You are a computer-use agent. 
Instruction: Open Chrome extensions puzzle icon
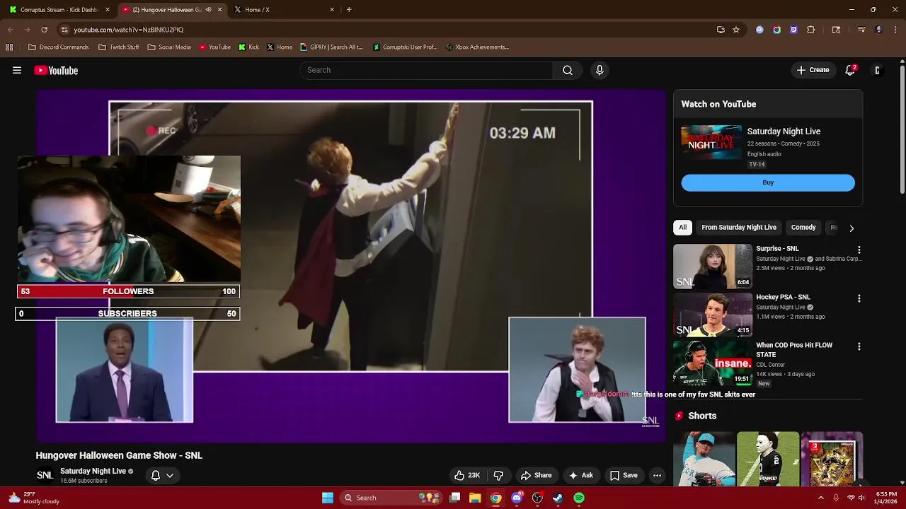point(811,30)
